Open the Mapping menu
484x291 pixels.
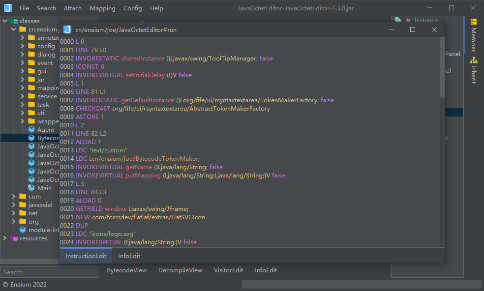[102, 8]
